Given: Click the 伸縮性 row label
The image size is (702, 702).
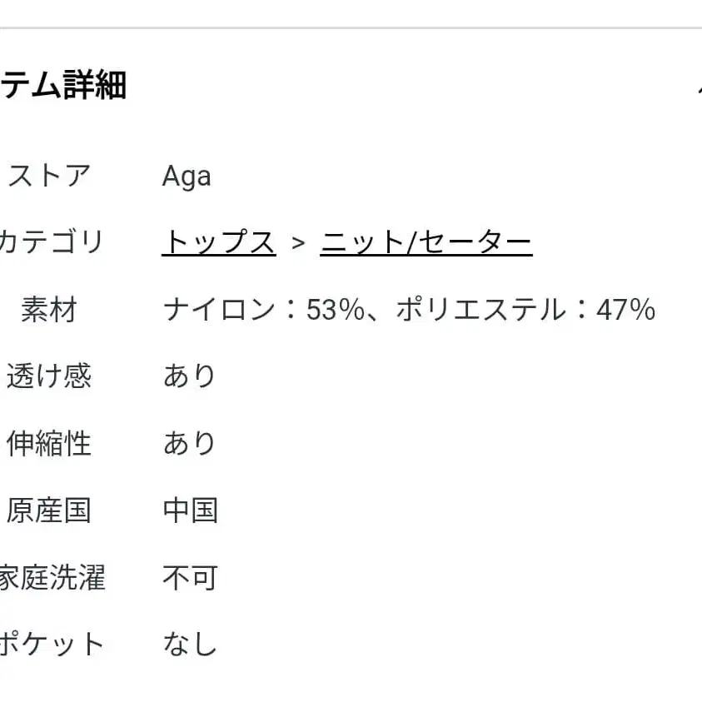Looking at the screenshot, I should click(x=48, y=444).
